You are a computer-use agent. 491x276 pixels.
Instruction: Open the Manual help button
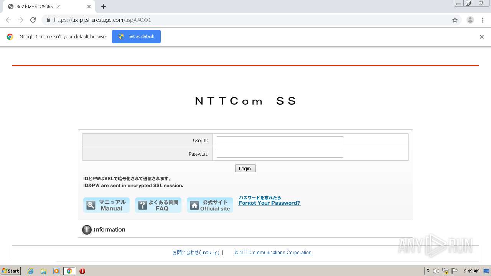106,205
